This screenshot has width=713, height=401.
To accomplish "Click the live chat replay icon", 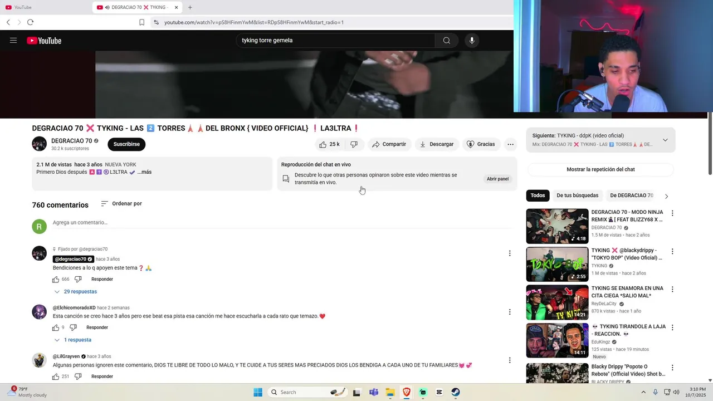I will pos(286,179).
